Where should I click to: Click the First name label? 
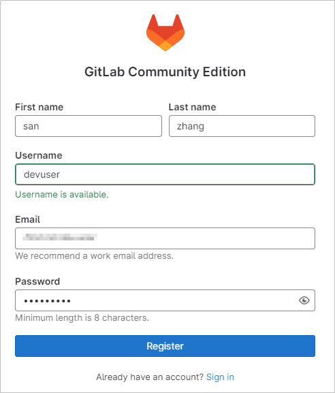click(39, 107)
